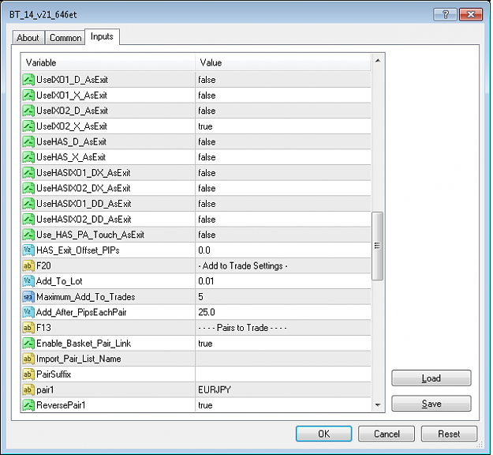
Task: Click the double-type icon beside Add_After_PipsEachPair
Action: 28,312
